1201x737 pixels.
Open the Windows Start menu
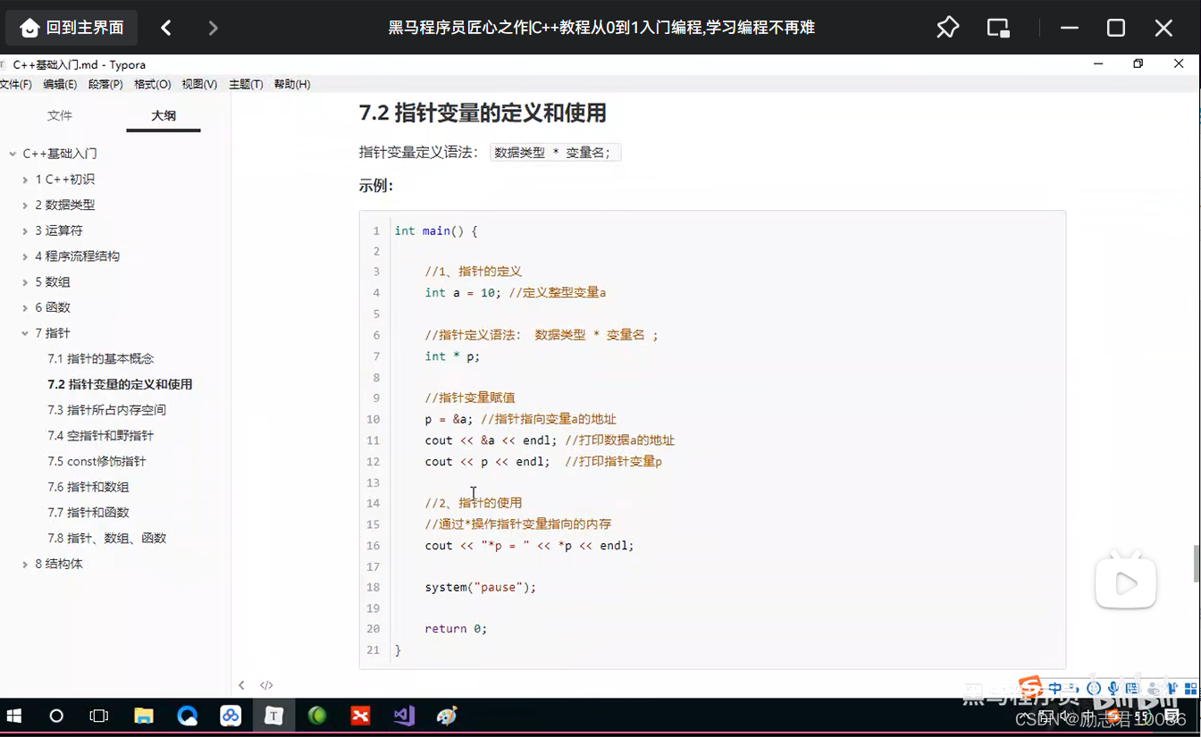tap(14, 716)
